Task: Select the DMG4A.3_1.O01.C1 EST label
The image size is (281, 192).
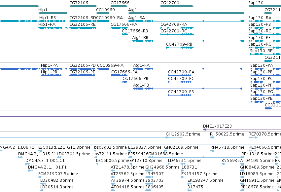Action: 45,161
